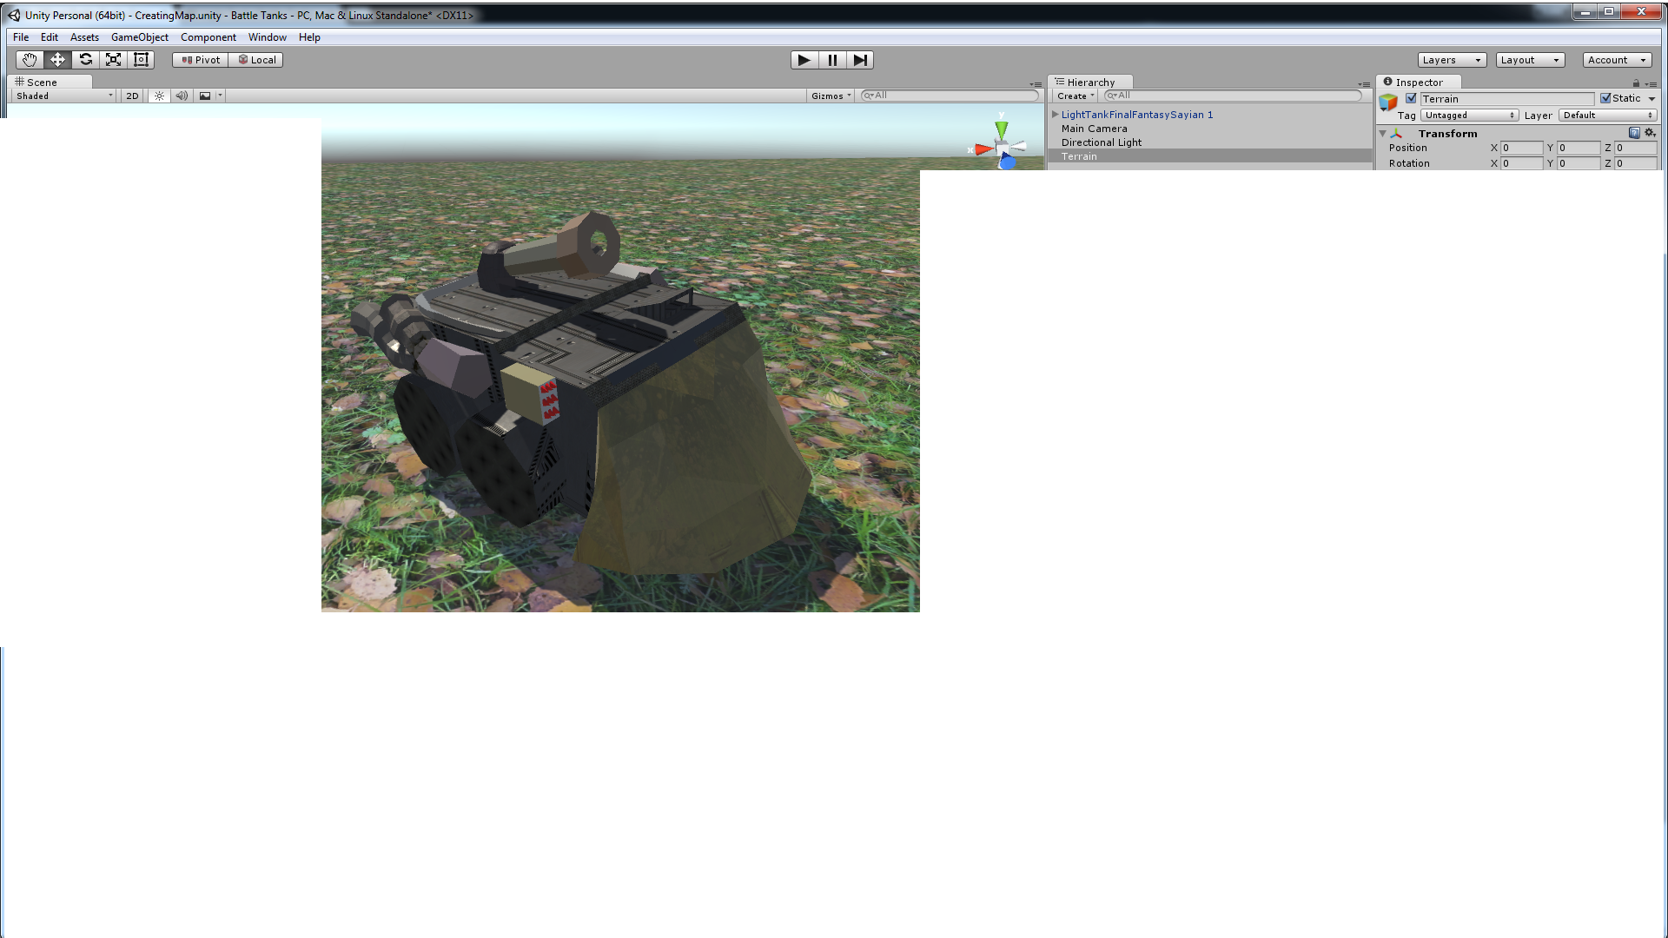Screen dimensions: 1668x938
Task: Open the GameObject menu
Action: point(139,37)
